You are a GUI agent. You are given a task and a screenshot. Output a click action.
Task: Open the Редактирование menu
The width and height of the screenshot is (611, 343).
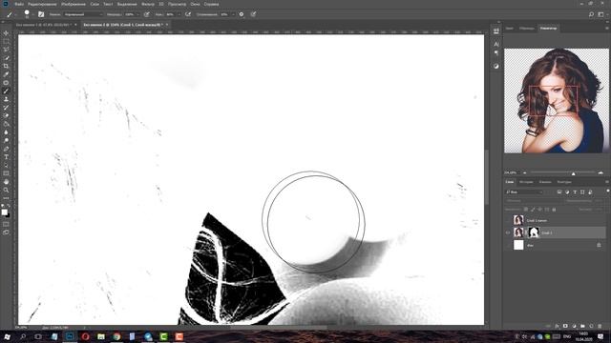pos(42,4)
